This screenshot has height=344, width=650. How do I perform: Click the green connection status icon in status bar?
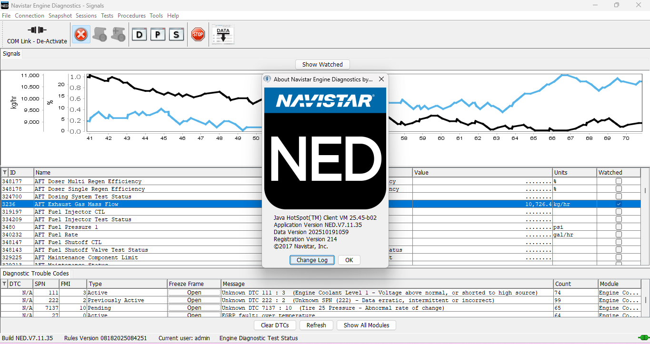click(x=643, y=338)
